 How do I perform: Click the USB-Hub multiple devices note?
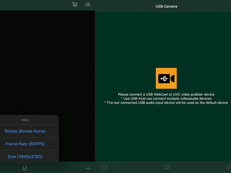pyautogui.click(x=166, y=98)
